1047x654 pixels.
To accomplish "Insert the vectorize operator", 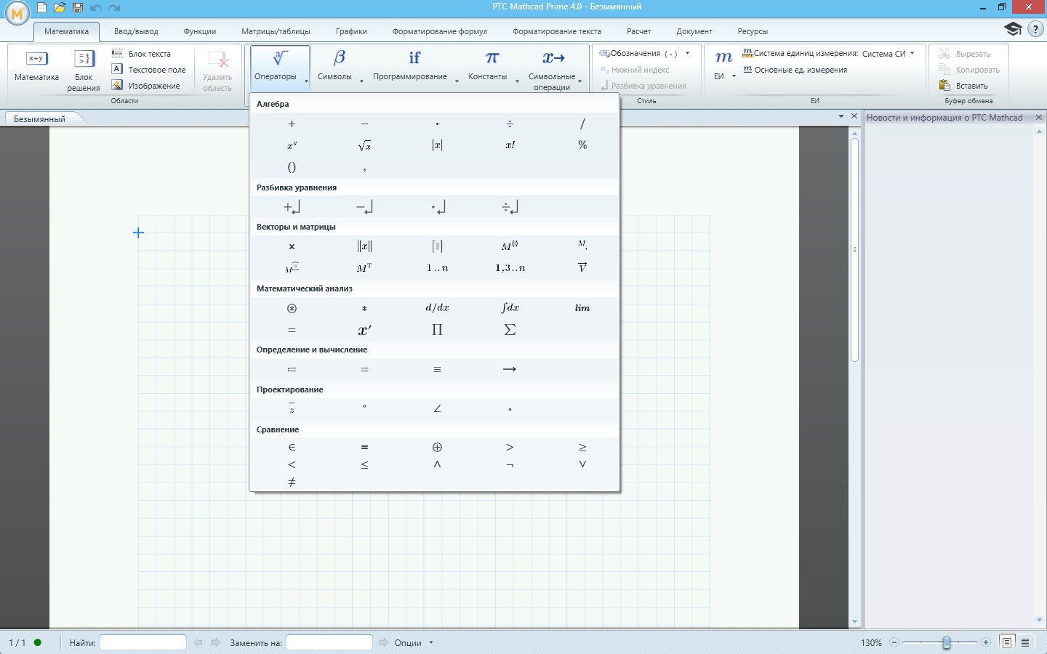I will click(582, 267).
